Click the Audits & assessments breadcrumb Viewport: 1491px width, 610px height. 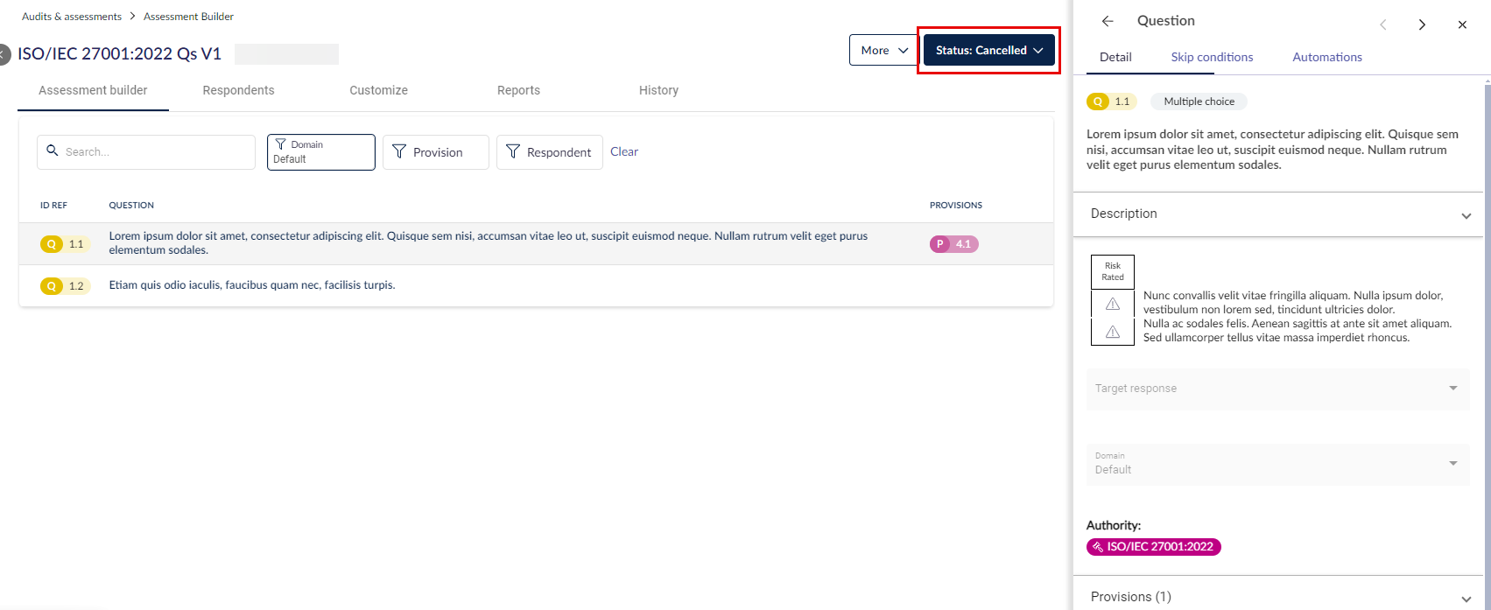tap(72, 17)
